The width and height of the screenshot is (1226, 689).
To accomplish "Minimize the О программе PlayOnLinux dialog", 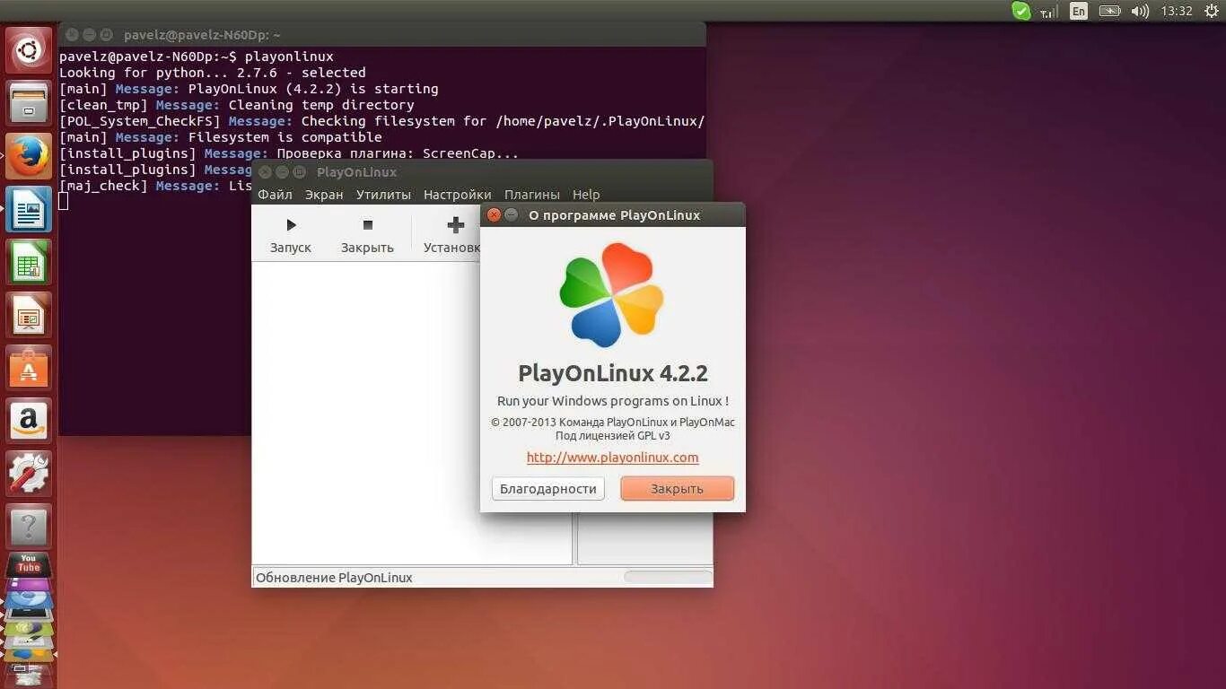I will (512, 215).
